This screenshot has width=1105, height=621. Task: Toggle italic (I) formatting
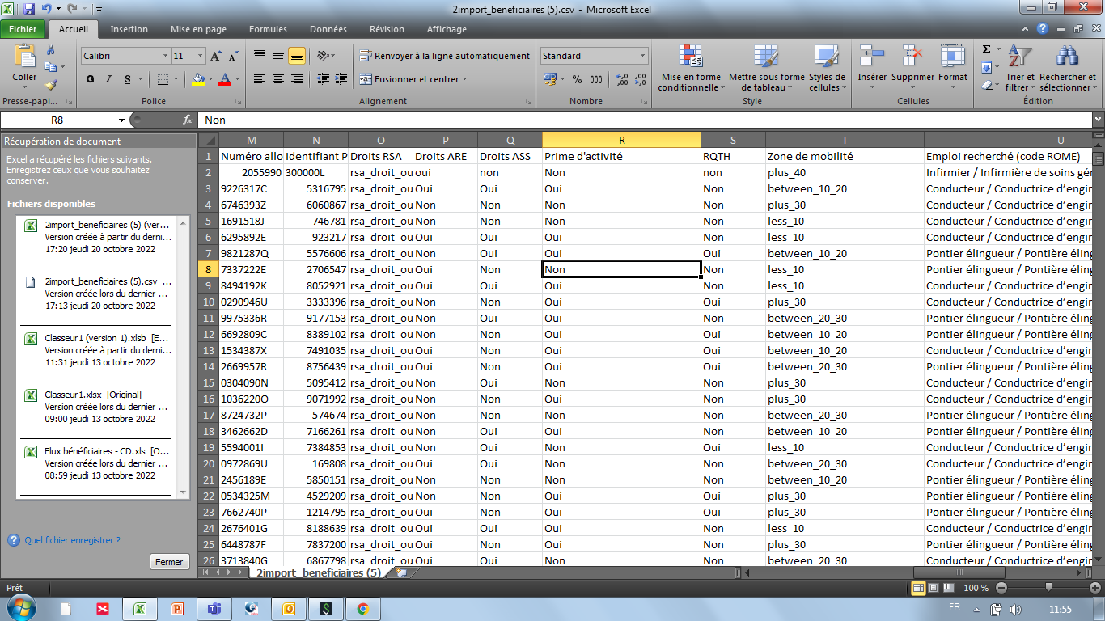click(x=108, y=79)
